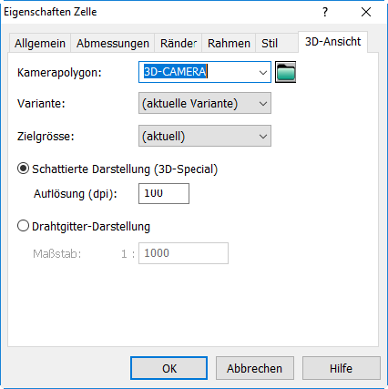
Task: Click the 3D-Ansicht tab
Action: click(333, 42)
